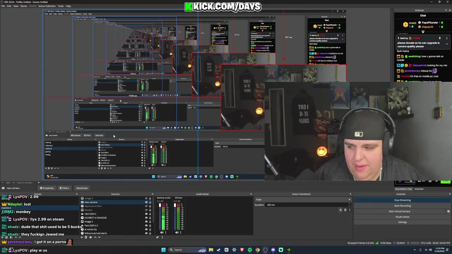Mute the Mic/Aux speaker icon
Viewport: 452px width, 254px height.
[x=177, y=232]
